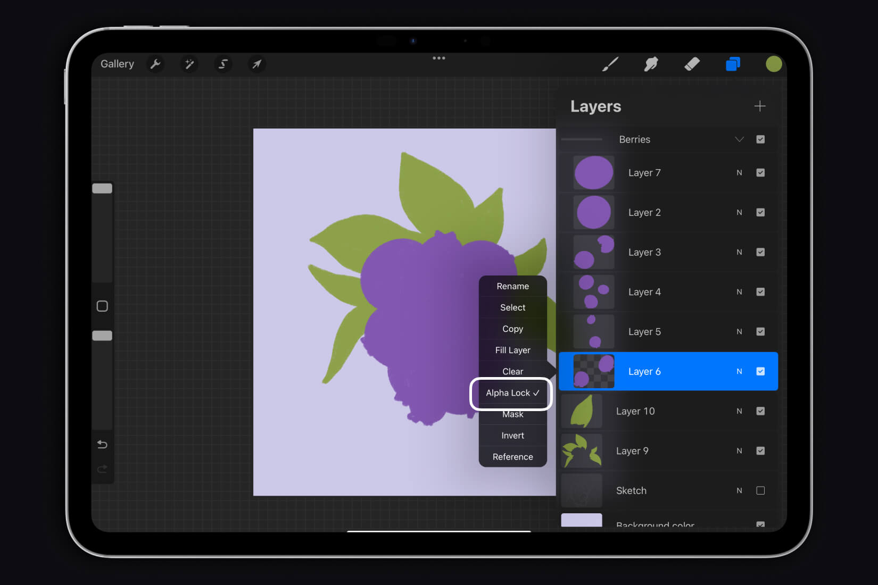This screenshot has height=585, width=878.
Task: Hide Layer 7 using its checkbox
Action: point(760,173)
